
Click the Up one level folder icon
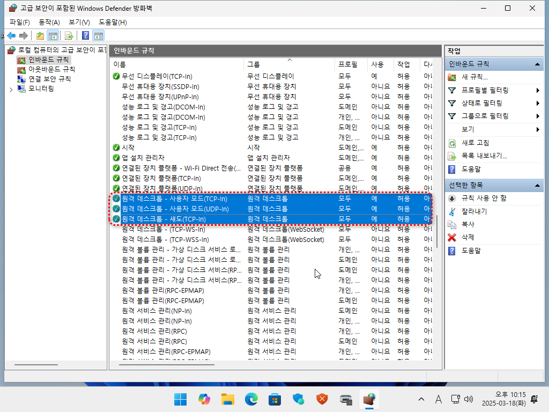(x=40, y=35)
